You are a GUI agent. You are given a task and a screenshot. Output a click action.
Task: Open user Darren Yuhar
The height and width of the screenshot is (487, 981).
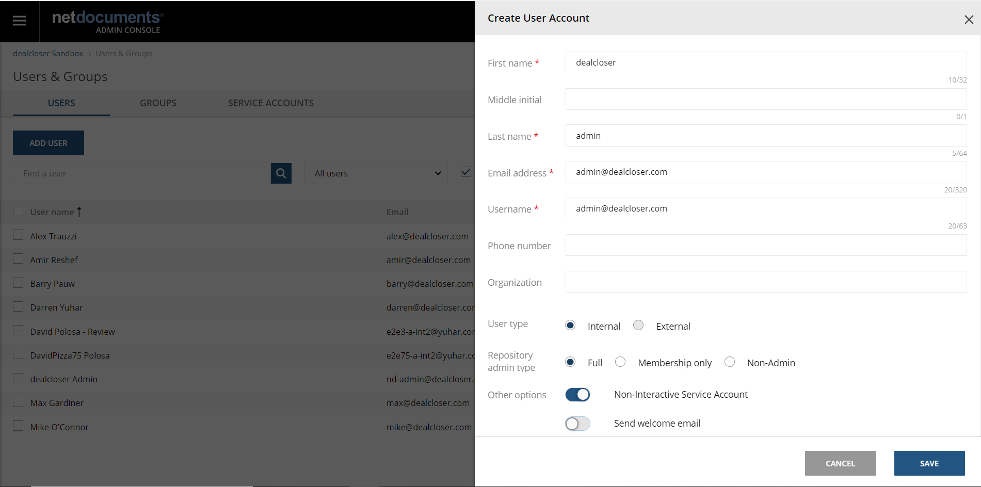pyautogui.click(x=56, y=307)
